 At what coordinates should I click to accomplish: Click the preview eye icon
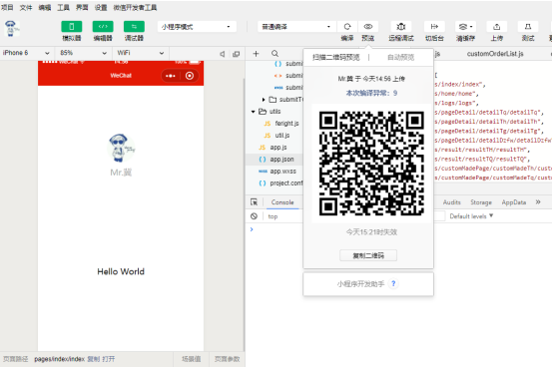click(368, 27)
